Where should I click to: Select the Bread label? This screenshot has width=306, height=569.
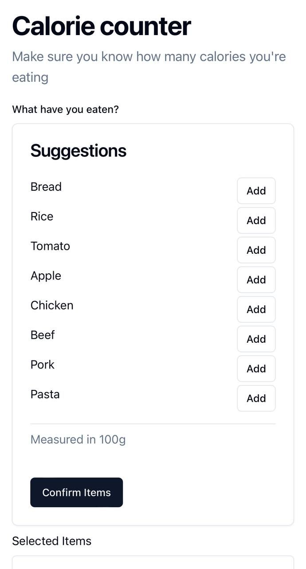[x=46, y=187]
